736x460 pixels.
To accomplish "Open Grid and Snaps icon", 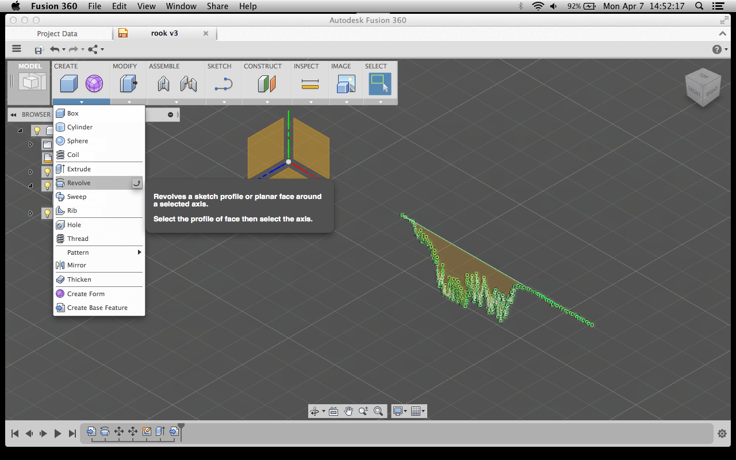I will (x=416, y=411).
